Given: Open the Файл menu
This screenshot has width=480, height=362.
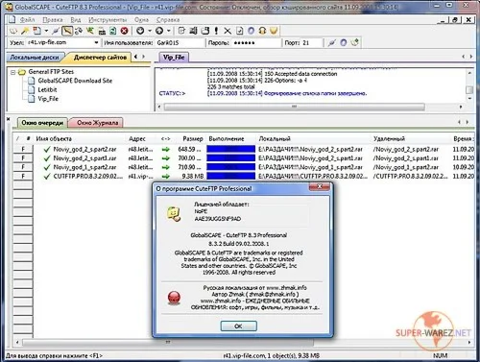Looking at the screenshot, I should click(x=27, y=20).
